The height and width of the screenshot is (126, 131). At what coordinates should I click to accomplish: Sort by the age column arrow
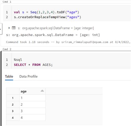pyautogui.click(x=42, y=91)
